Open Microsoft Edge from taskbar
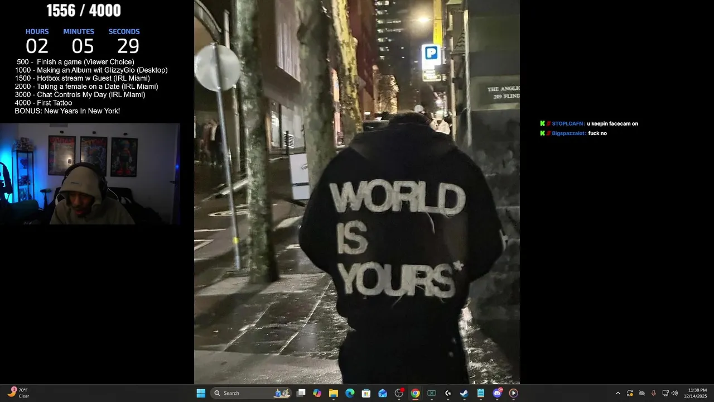This screenshot has width=714, height=402. tap(350, 393)
